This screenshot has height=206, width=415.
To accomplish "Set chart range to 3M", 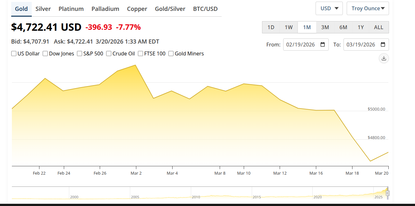I will [325, 27].
